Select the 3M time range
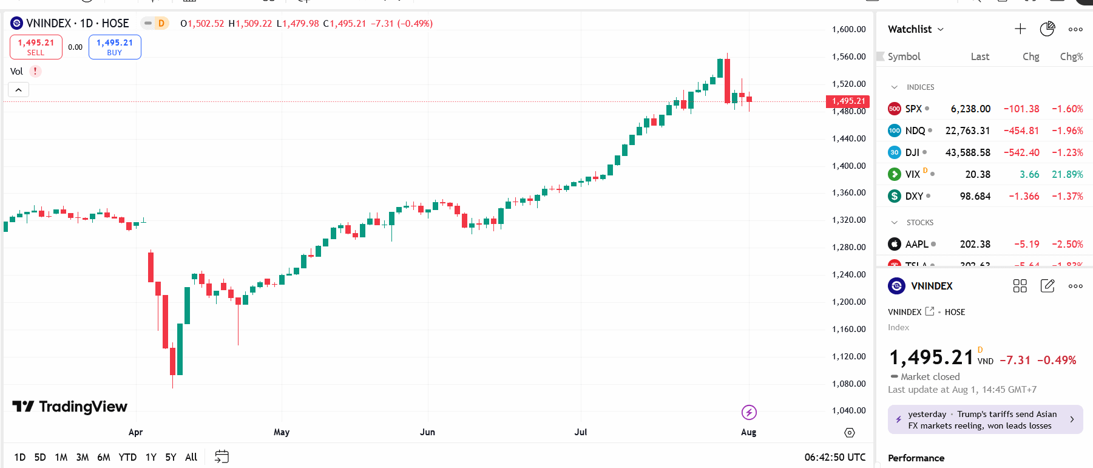The image size is (1093, 468). pos(83,457)
